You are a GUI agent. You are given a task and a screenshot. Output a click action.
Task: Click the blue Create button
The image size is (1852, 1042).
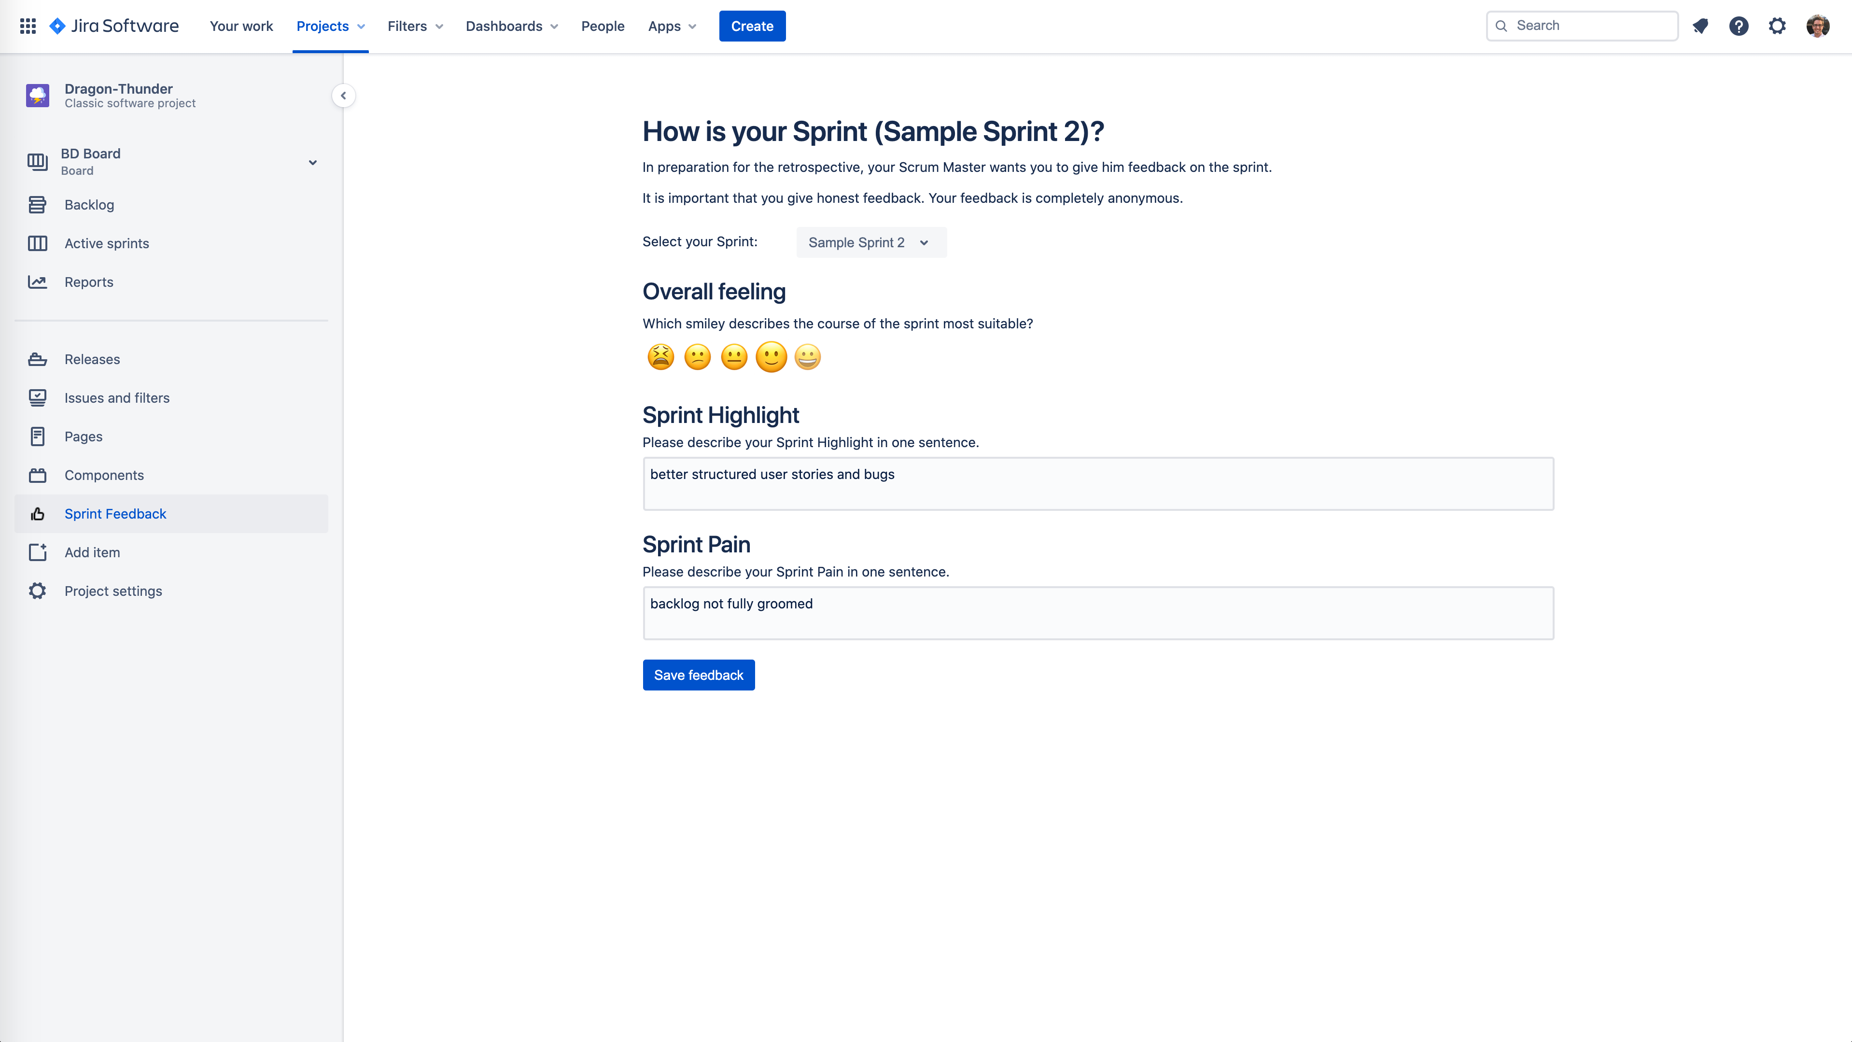(x=752, y=26)
